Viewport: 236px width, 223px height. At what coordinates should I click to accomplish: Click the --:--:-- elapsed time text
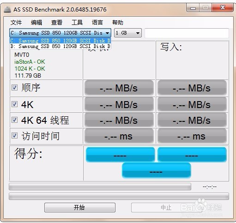click(x=210, y=187)
